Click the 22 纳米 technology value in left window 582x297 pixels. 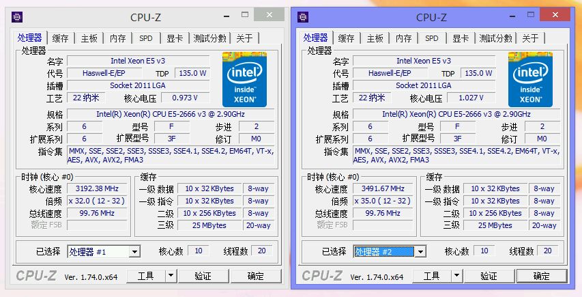86,98
